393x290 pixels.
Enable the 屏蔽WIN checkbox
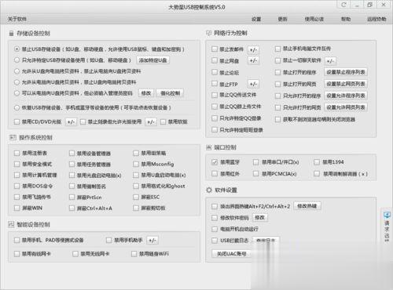click(17, 208)
